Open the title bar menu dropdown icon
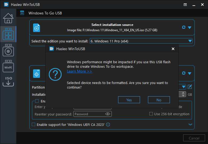Viewport: 208px width, 144px height. 185,5
